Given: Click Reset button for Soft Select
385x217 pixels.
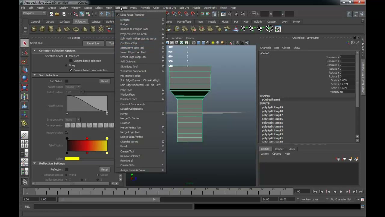Looking at the screenshot, I should (x=105, y=81).
